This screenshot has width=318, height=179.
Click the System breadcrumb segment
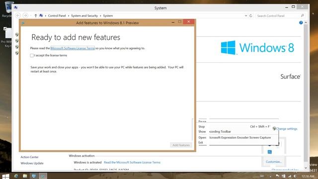coord(108,15)
